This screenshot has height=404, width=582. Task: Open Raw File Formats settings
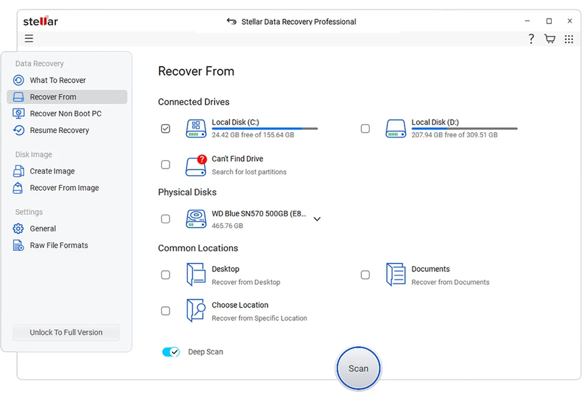click(18, 245)
